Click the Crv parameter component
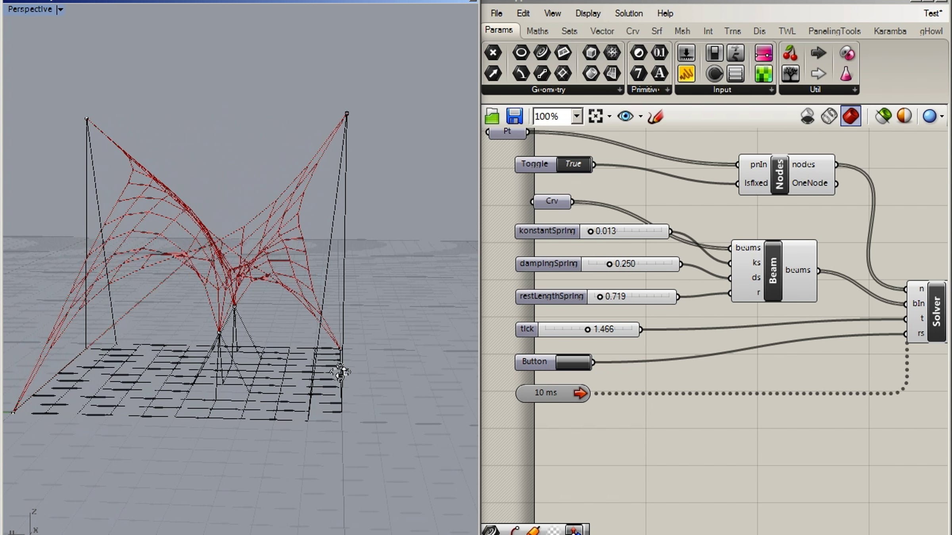Screen dimensions: 952x535 [552, 201]
